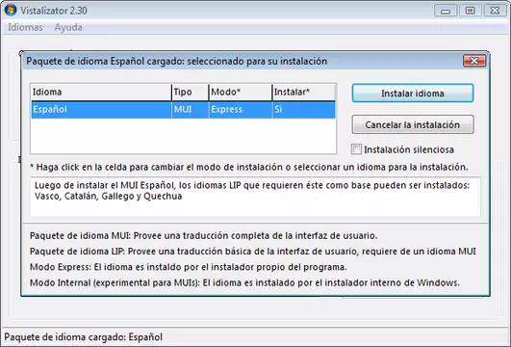Change the Express mode cell for Español

[x=241, y=110]
